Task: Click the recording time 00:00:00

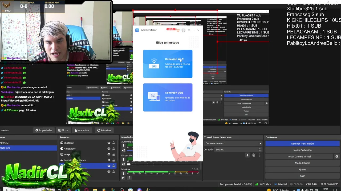Action: point(298,184)
